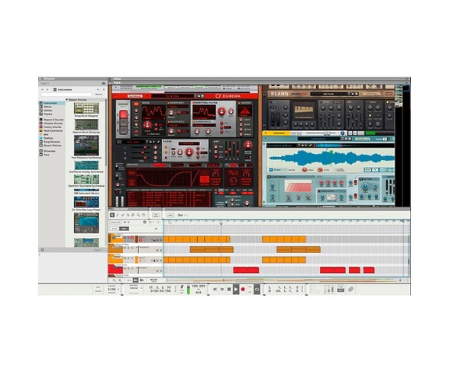Viewport: 449px width, 372px height.
Task: Toggle the metronome Click in transport
Action: tap(182, 288)
